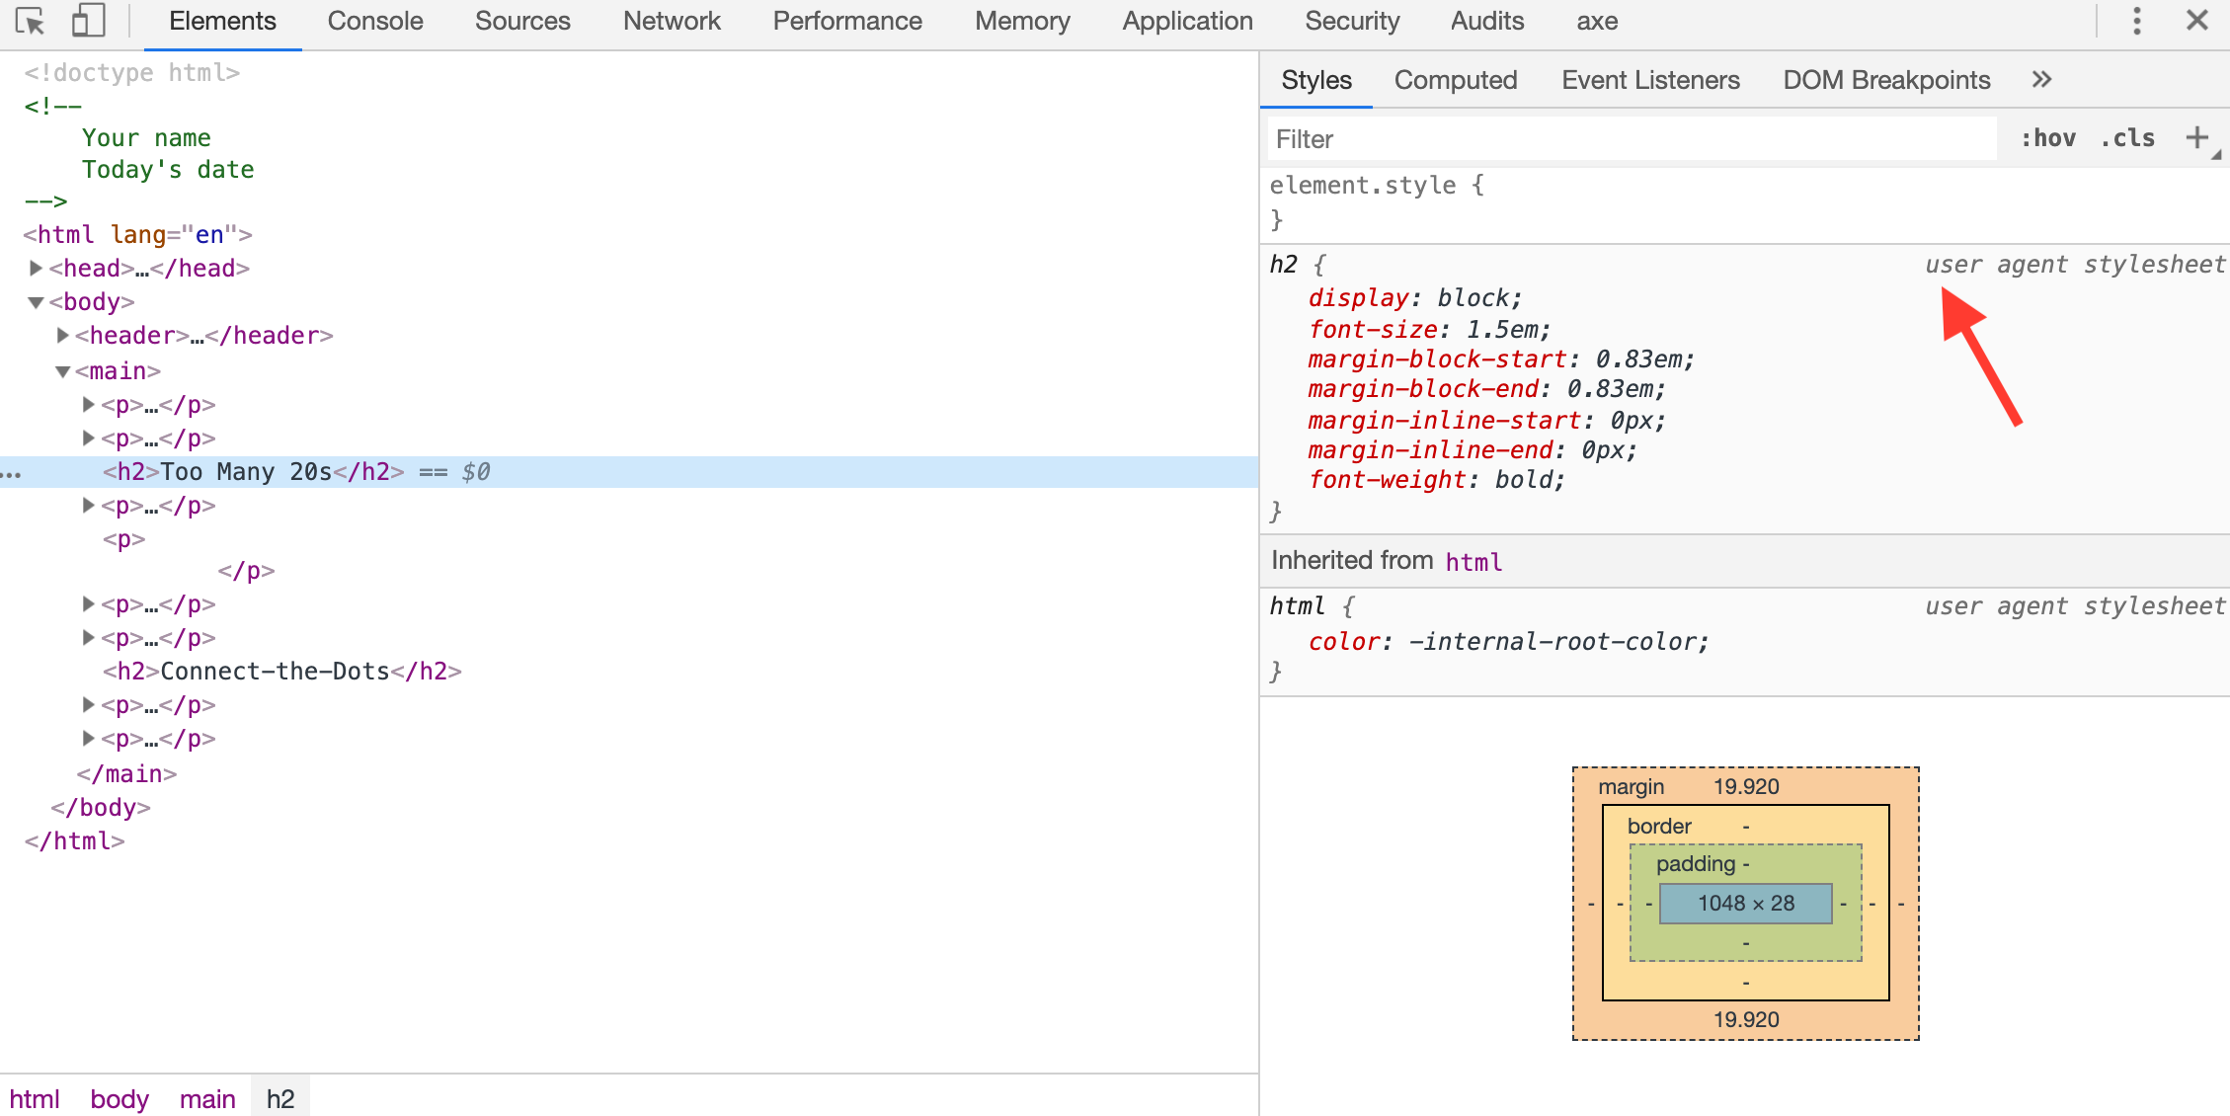Viewport: 2230px width, 1116px height.
Task: Open the axe tab
Action: 1597,22
